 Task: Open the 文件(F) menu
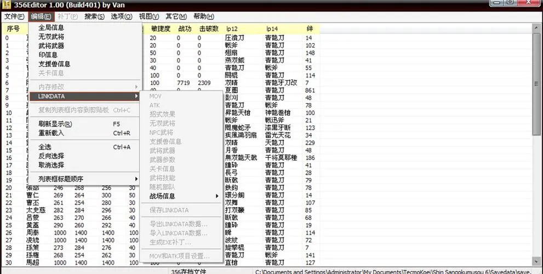point(14,16)
